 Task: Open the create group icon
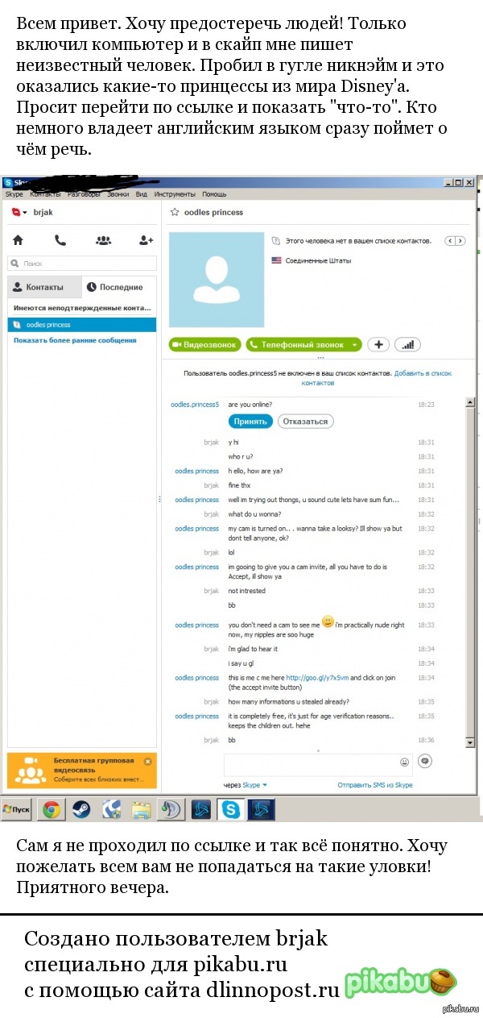(103, 239)
